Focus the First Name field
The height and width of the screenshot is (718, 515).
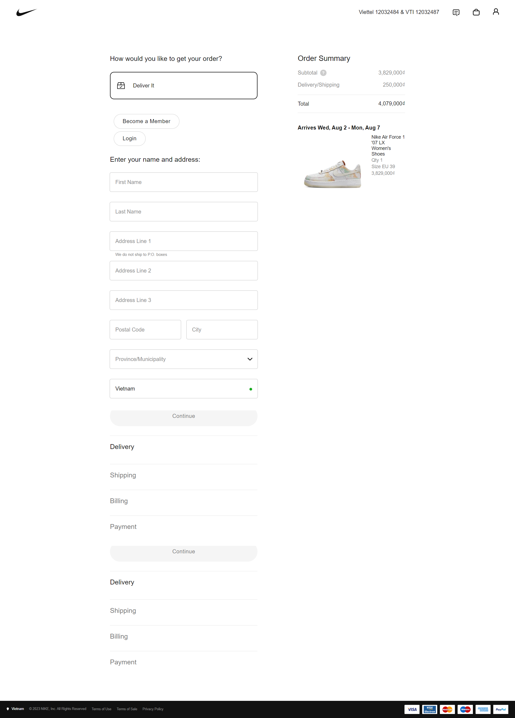pos(183,182)
